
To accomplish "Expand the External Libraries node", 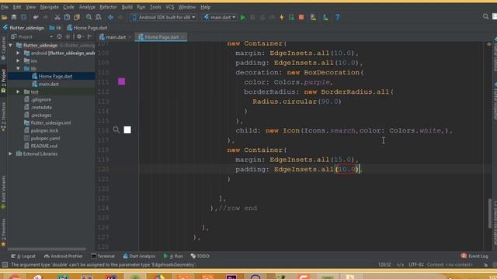I will click(10, 153).
